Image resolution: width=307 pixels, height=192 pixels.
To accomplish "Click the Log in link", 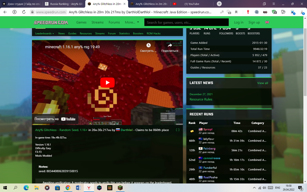I will click(239, 22).
